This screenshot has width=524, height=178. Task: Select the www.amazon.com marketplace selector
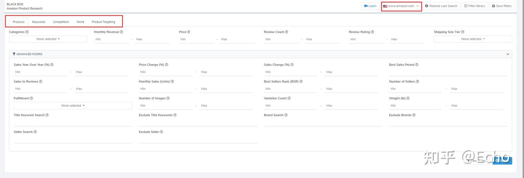401,6
